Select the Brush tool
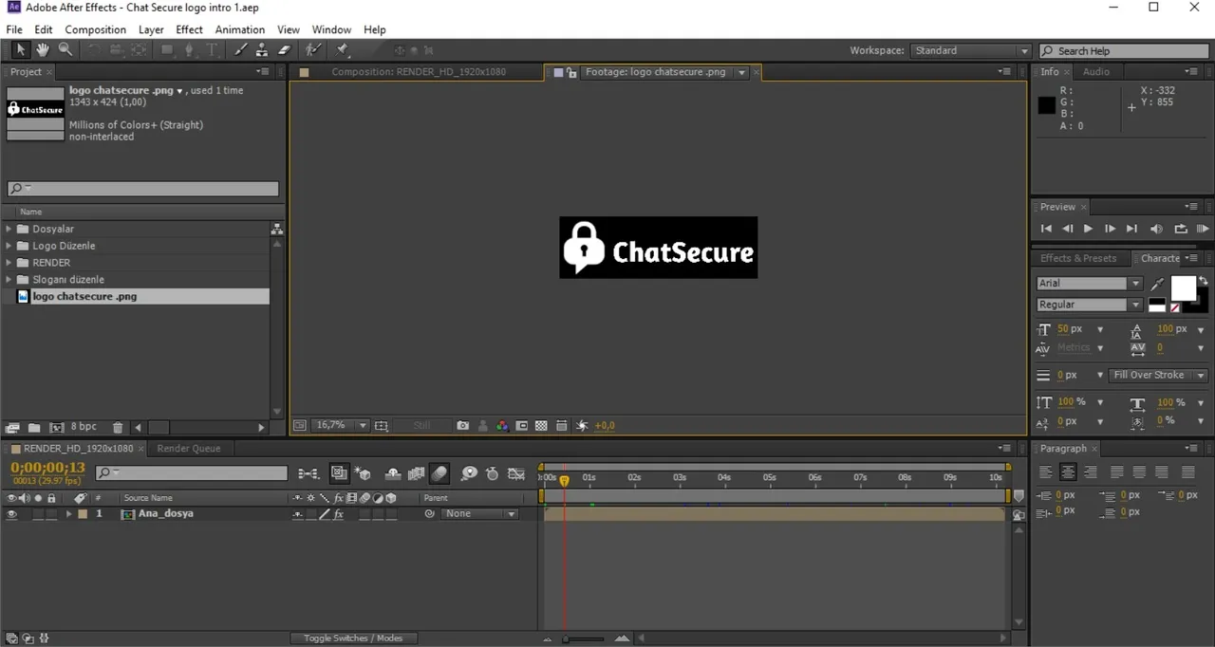The image size is (1215, 647). (240, 50)
